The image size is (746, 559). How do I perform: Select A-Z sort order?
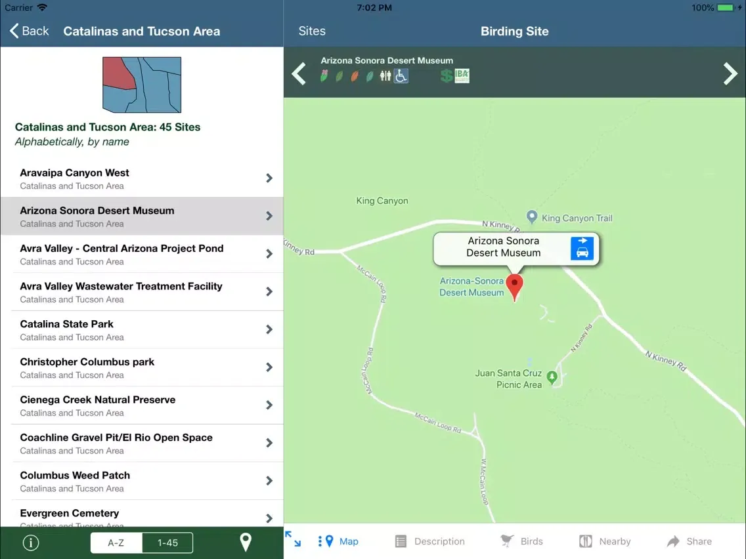point(116,543)
